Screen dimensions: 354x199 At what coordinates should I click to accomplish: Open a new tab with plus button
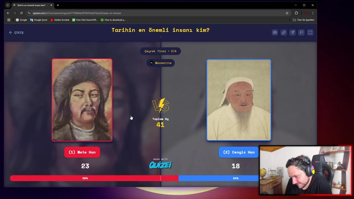coord(58,5)
